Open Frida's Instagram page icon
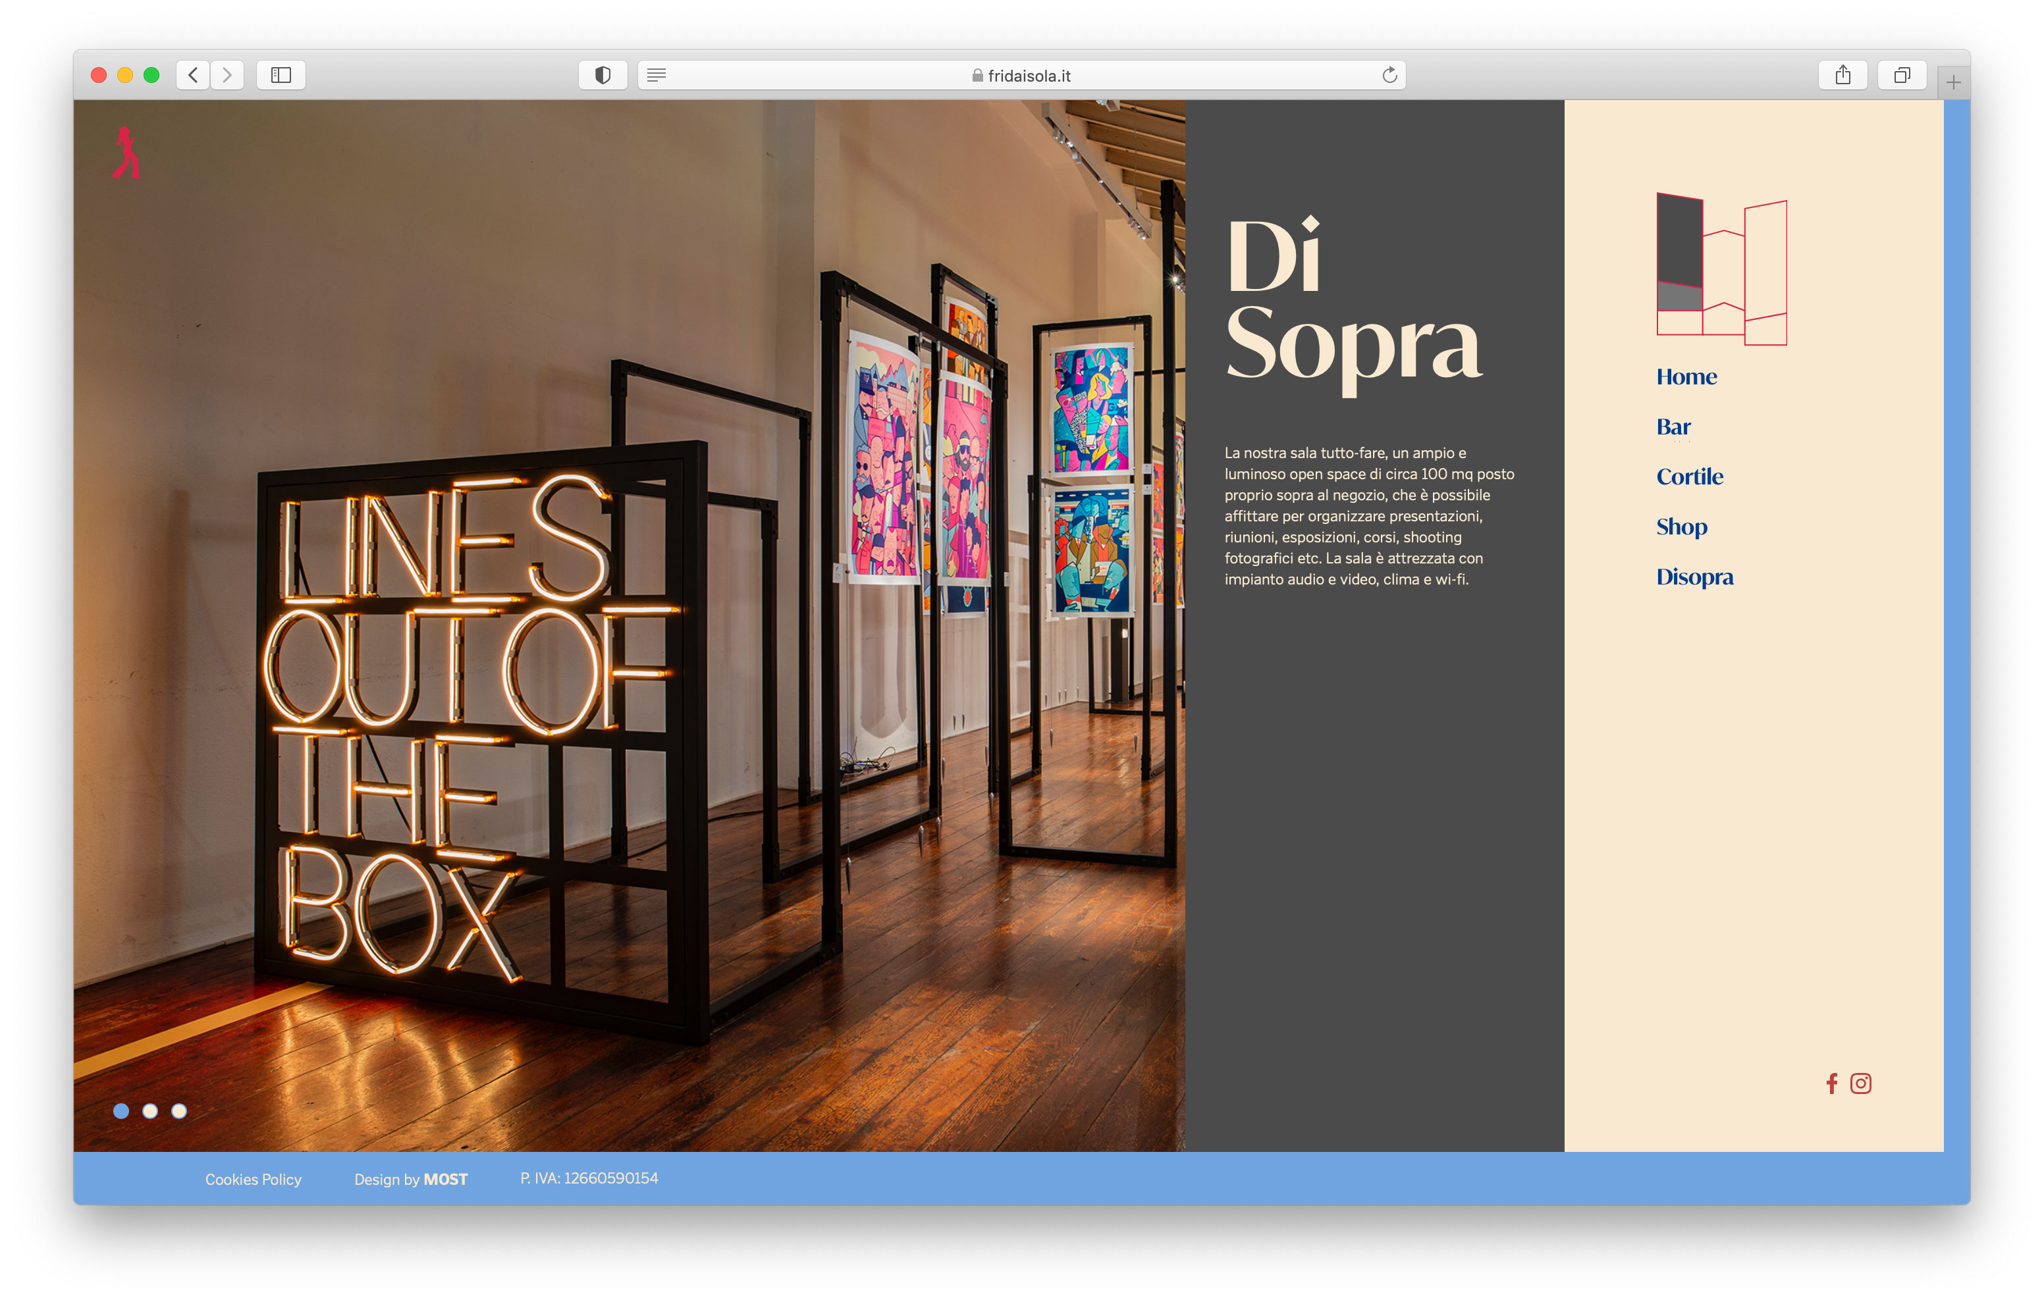The image size is (2044, 1302). click(1861, 1084)
